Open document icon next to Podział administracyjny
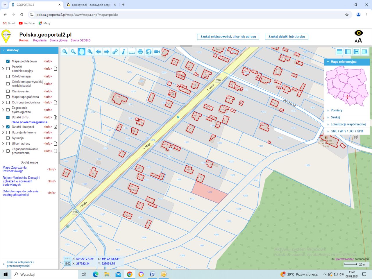372x279 pixels. [x=55, y=69]
